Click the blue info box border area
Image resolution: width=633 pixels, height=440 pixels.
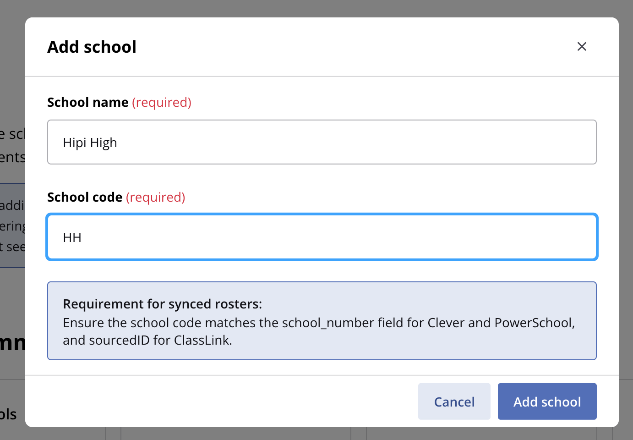coord(322,282)
